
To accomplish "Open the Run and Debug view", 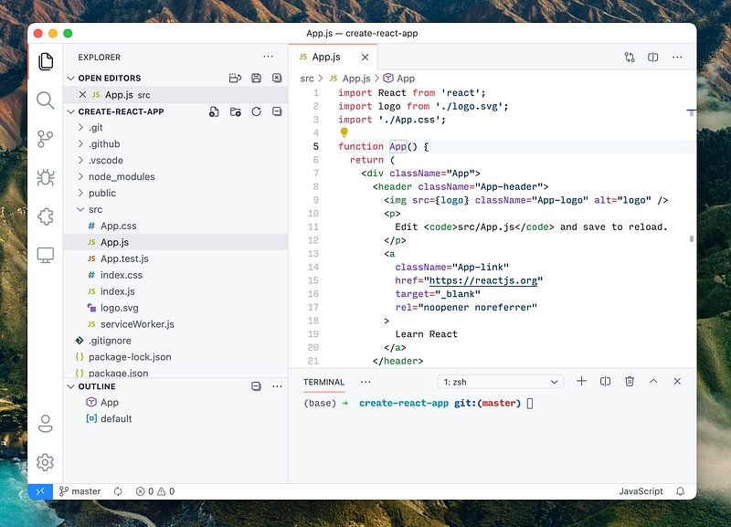I will [45, 177].
